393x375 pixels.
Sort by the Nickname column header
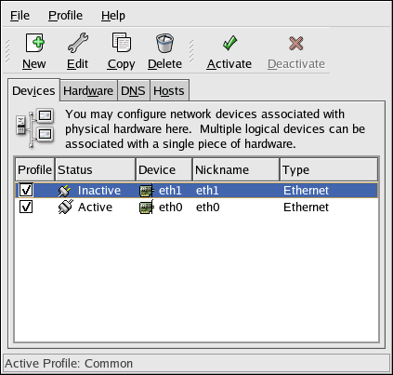pyautogui.click(x=236, y=169)
